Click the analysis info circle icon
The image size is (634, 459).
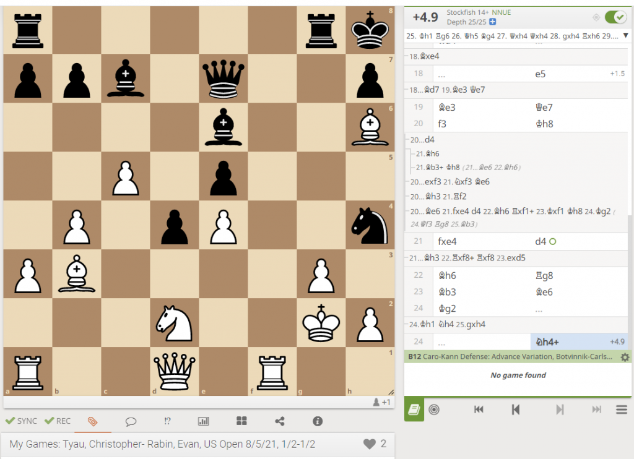click(x=318, y=421)
